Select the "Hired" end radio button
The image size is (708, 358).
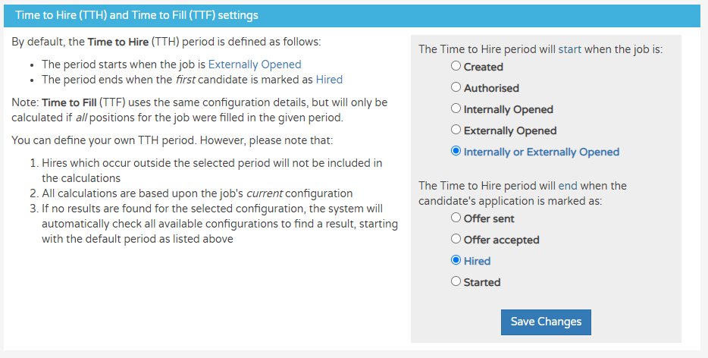click(456, 260)
